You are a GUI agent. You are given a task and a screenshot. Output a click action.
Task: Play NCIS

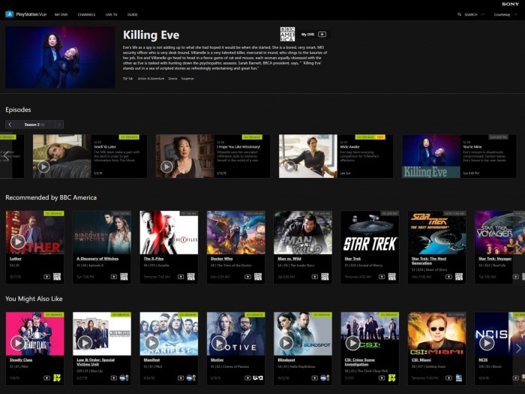(487, 343)
